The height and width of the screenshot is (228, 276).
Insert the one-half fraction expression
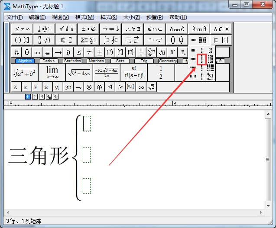tap(161, 72)
